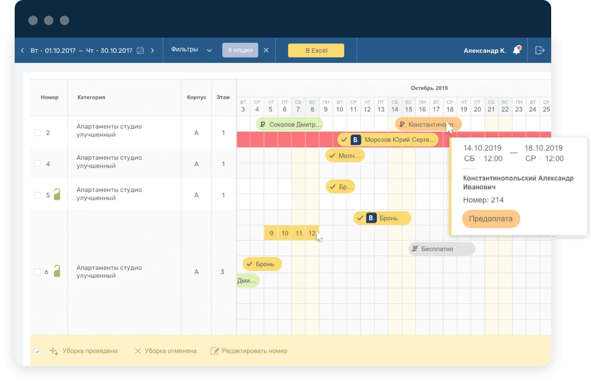Tick the checkbox for room 4

37,164
